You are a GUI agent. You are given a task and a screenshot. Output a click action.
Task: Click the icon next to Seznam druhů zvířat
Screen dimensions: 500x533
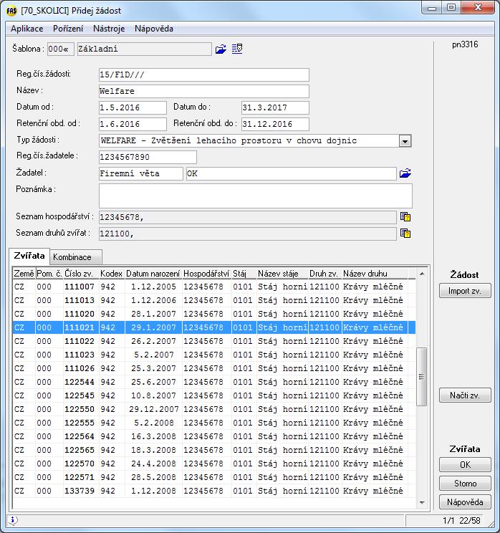point(405,234)
